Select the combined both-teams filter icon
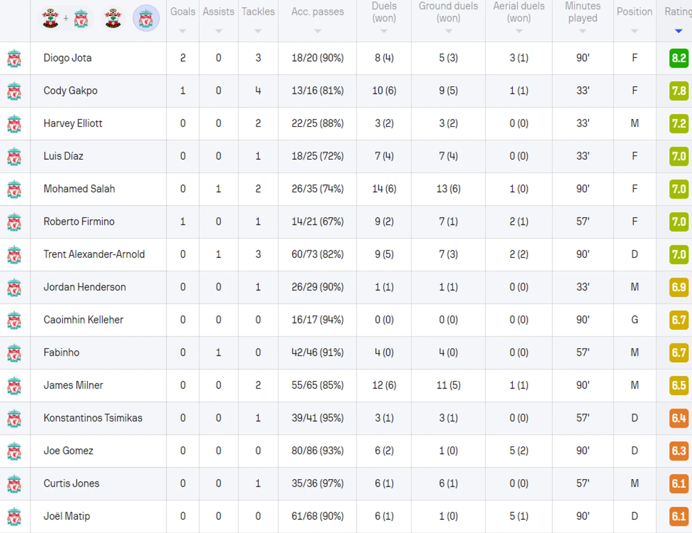 [66, 18]
